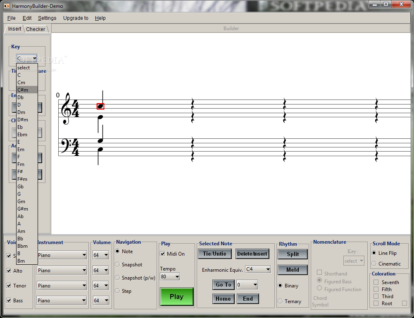Switch to the Checker tab

[36, 29]
